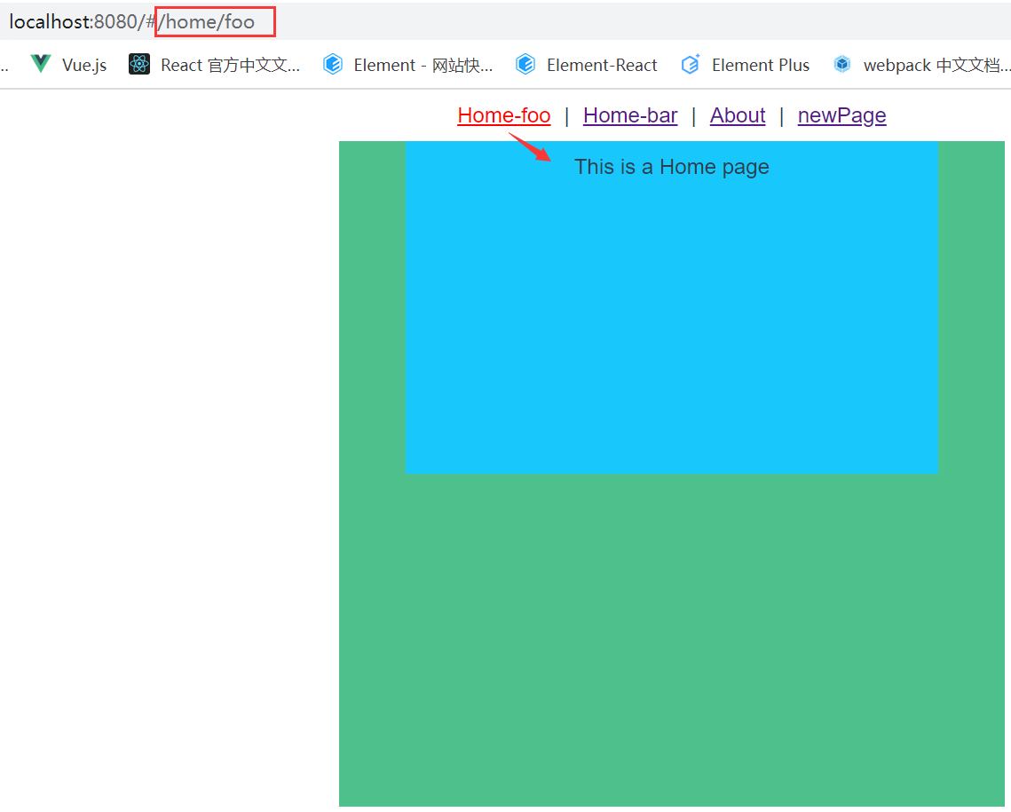Open the Element-React bookmark
The image size is (1011, 812).
pyautogui.click(x=586, y=65)
